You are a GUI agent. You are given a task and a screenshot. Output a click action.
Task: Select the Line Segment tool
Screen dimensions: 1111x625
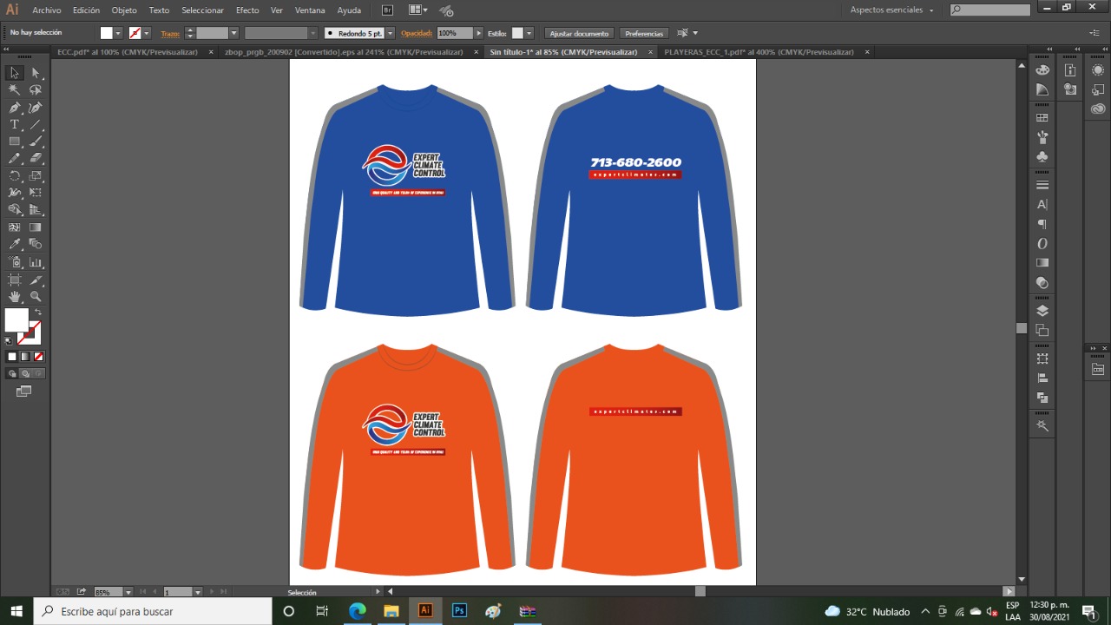pos(36,125)
